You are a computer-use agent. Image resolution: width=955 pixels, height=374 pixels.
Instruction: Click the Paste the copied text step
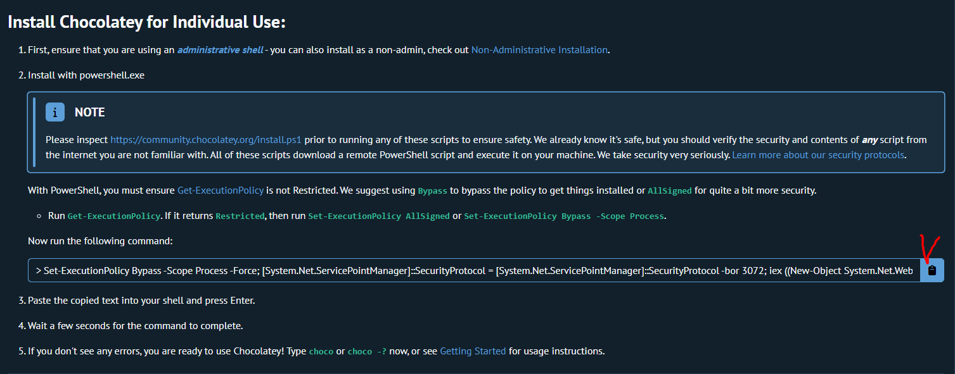[x=141, y=301]
